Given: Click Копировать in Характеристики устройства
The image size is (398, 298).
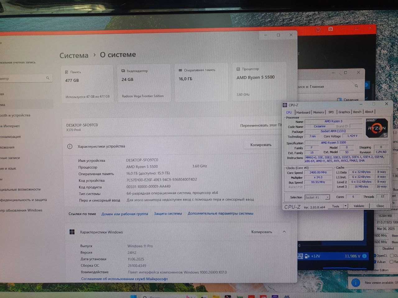Looking at the screenshot, I should pos(261,145).
